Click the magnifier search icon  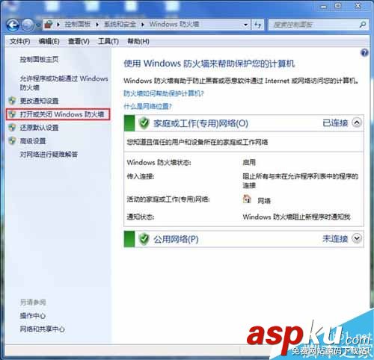click(x=363, y=25)
